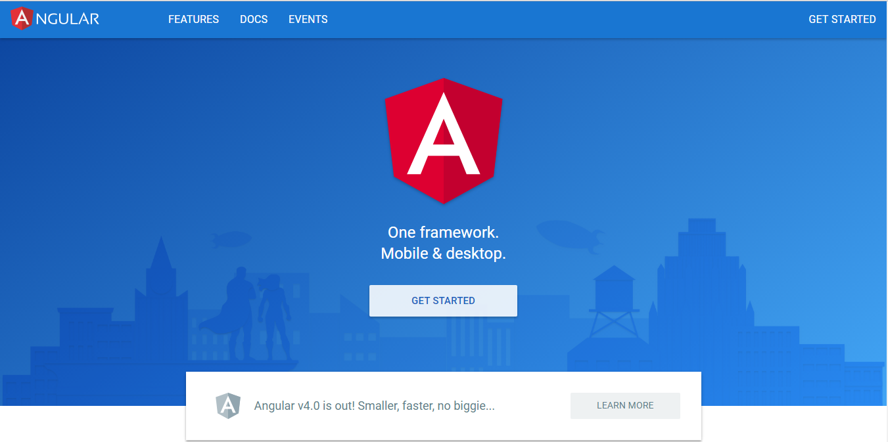888x442 pixels.
Task: Click the blue top navigation bar
Action: coord(460,19)
